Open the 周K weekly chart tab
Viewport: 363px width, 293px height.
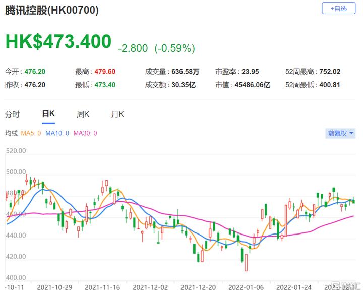click(x=83, y=114)
